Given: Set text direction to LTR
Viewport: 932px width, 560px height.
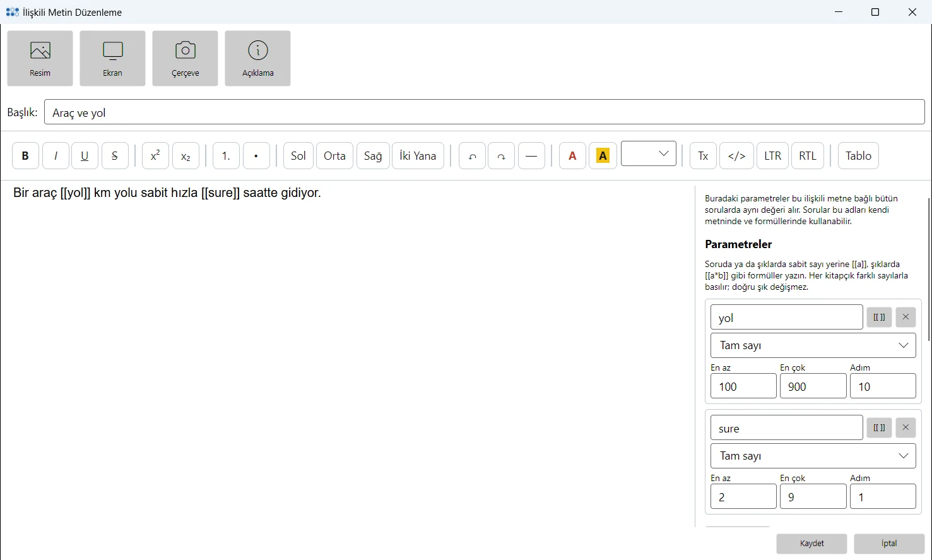Looking at the screenshot, I should tap(772, 156).
